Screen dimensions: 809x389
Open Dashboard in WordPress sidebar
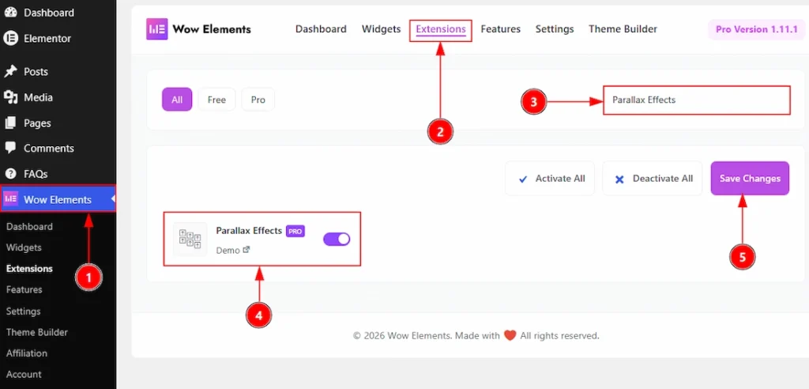[49, 13]
